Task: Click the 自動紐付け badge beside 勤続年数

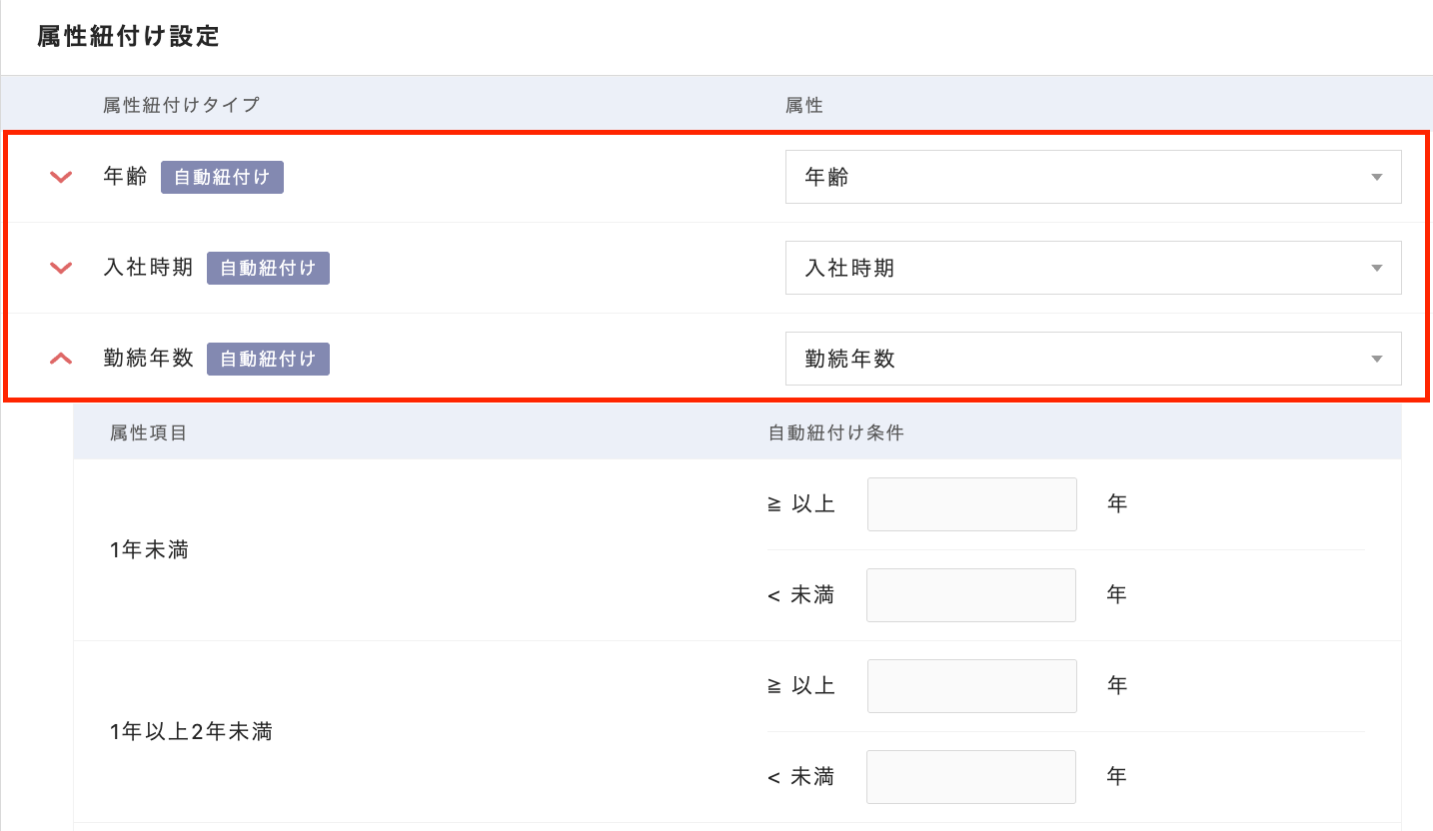Action: point(268,359)
